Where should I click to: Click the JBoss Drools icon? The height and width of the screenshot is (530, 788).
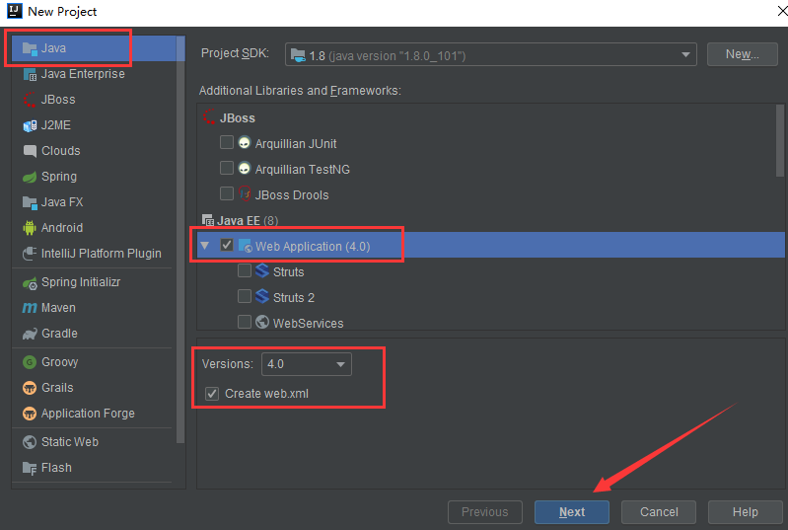[x=245, y=193]
